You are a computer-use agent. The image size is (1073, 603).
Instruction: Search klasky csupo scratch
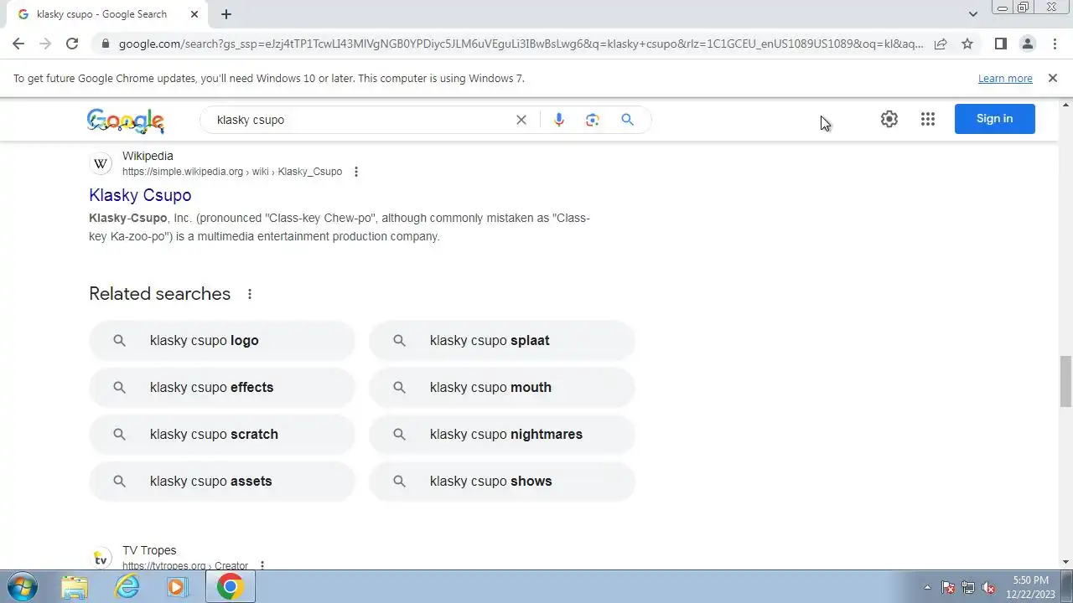click(222, 435)
